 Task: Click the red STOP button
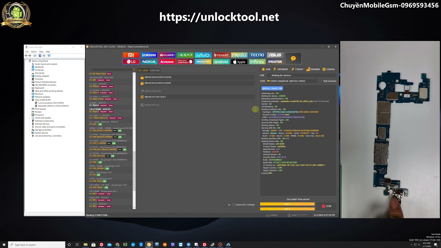327,206
